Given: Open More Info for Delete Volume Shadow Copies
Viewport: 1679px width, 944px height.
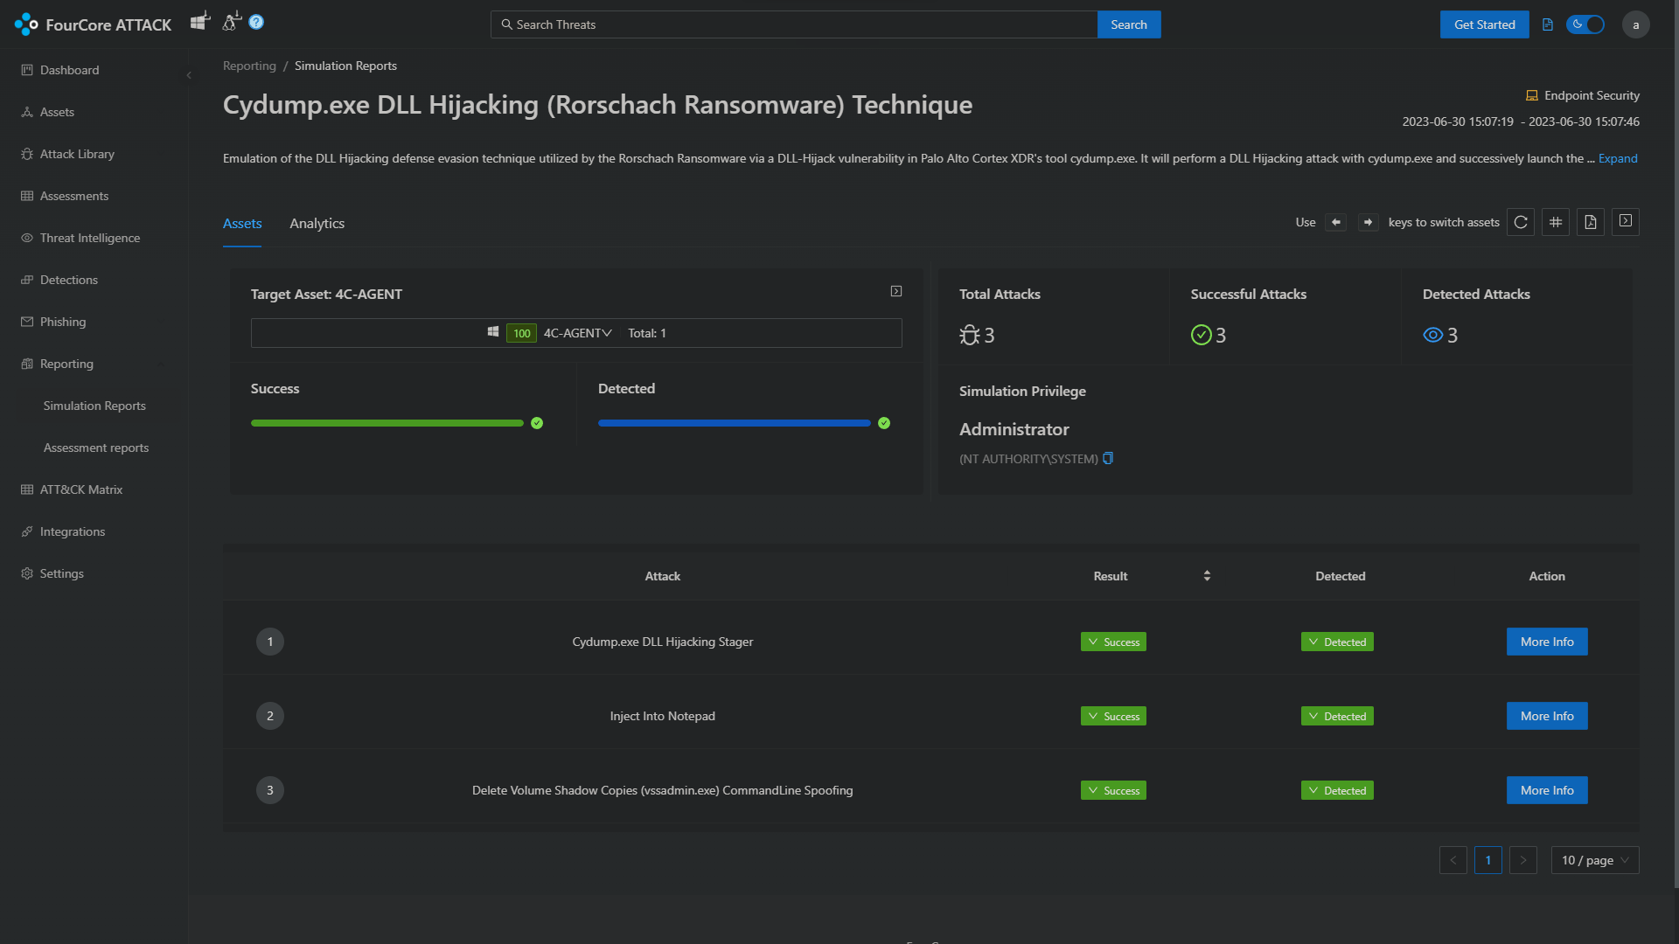Looking at the screenshot, I should tap(1547, 790).
